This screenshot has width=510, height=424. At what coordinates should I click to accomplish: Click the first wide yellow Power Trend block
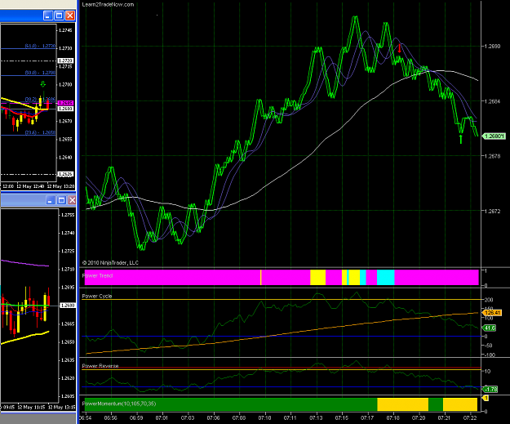[317, 277]
